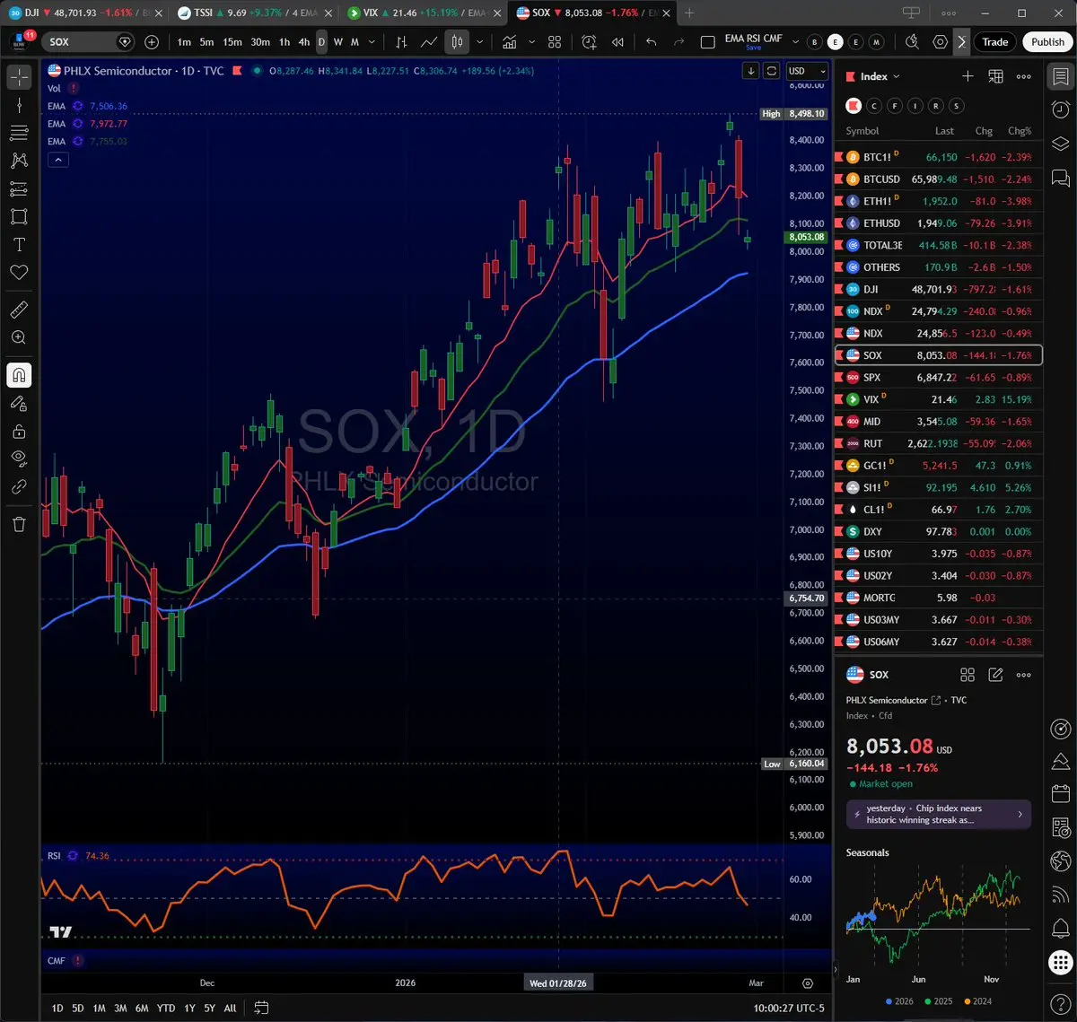This screenshot has width=1077, height=1022.
Task: Open the Index watchlist name dropdown
Action: [880, 76]
